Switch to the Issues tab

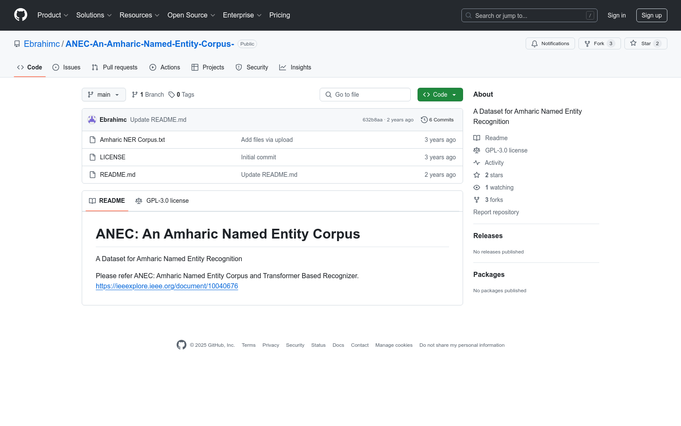click(66, 67)
